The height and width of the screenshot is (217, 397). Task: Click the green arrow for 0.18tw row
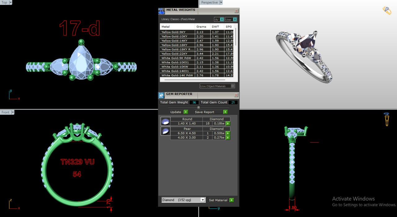tap(228, 124)
